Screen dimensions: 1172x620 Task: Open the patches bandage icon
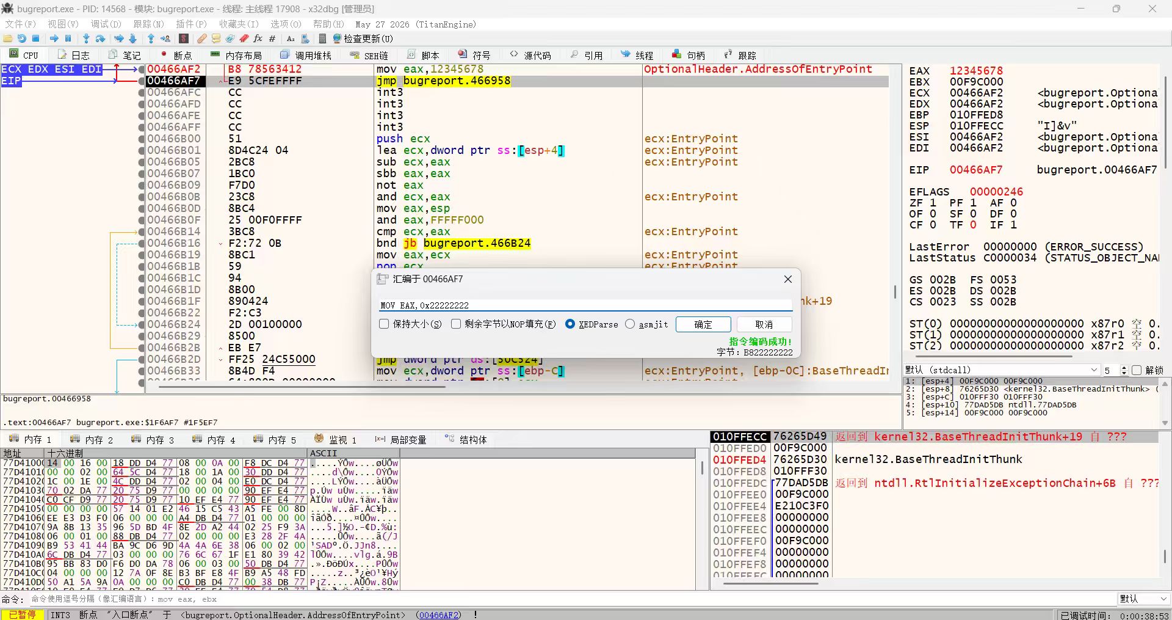(x=201, y=38)
